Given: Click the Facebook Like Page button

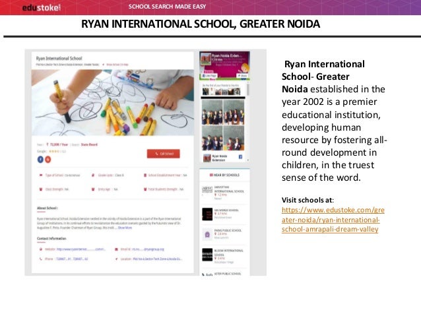Looking at the screenshot, I should click(x=210, y=76).
